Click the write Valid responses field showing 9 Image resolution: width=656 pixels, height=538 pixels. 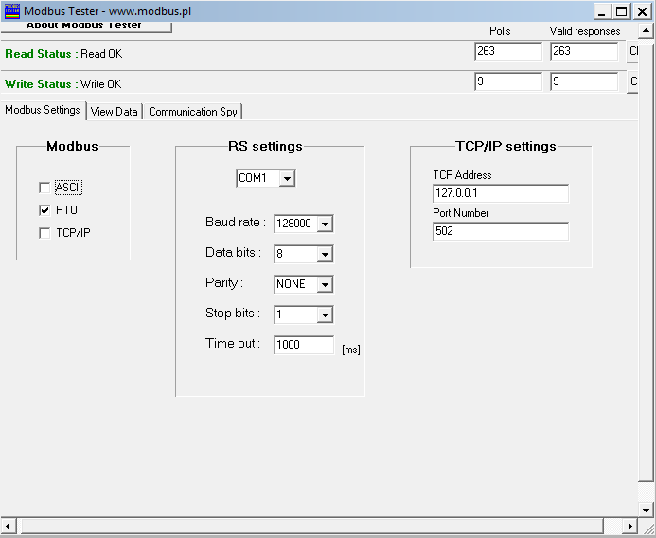(x=584, y=81)
